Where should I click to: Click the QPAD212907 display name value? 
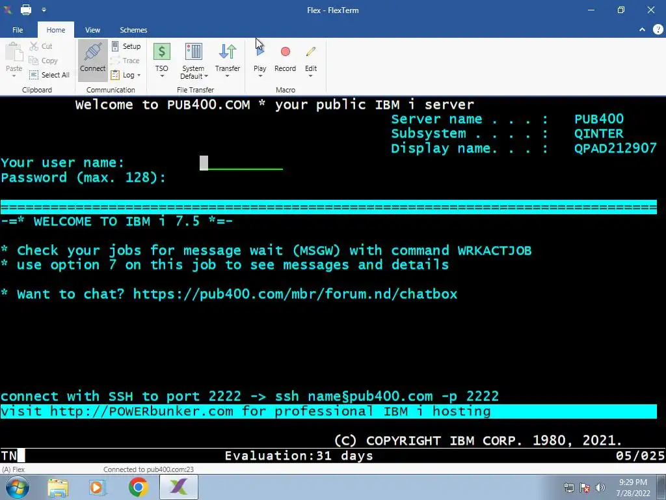point(615,148)
